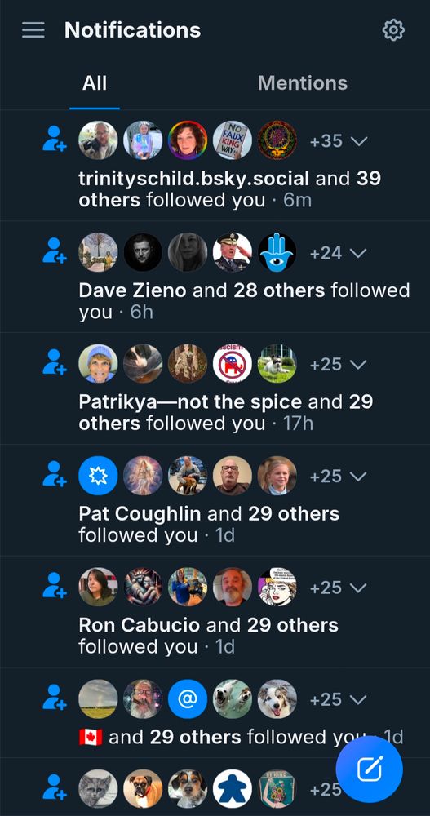
Task: Open the 'No Faux King Way' sign avatar
Action: pyautogui.click(x=233, y=140)
